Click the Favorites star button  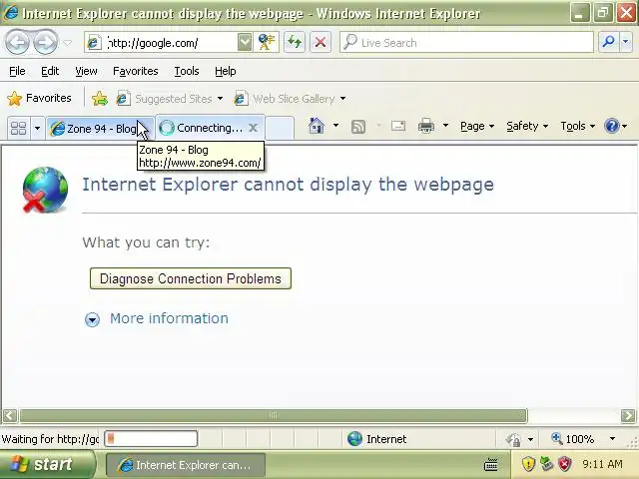coord(39,98)
